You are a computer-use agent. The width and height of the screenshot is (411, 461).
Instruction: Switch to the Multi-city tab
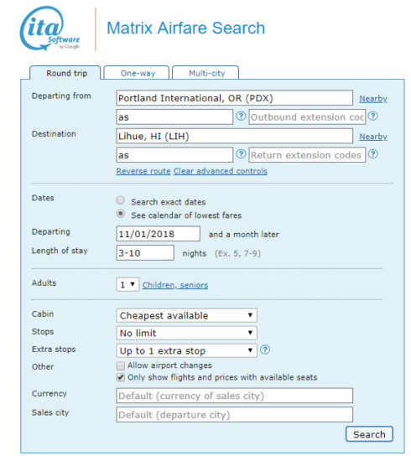[205, 73]
